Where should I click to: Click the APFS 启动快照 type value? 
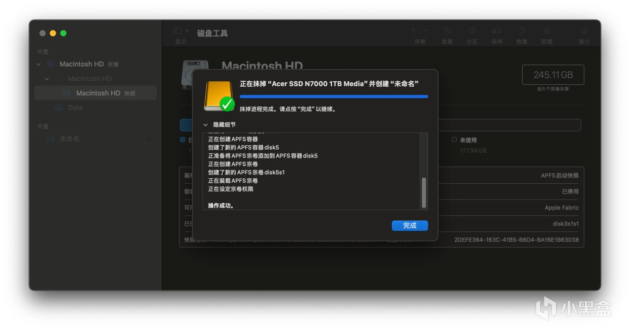(x=560, y=175)
